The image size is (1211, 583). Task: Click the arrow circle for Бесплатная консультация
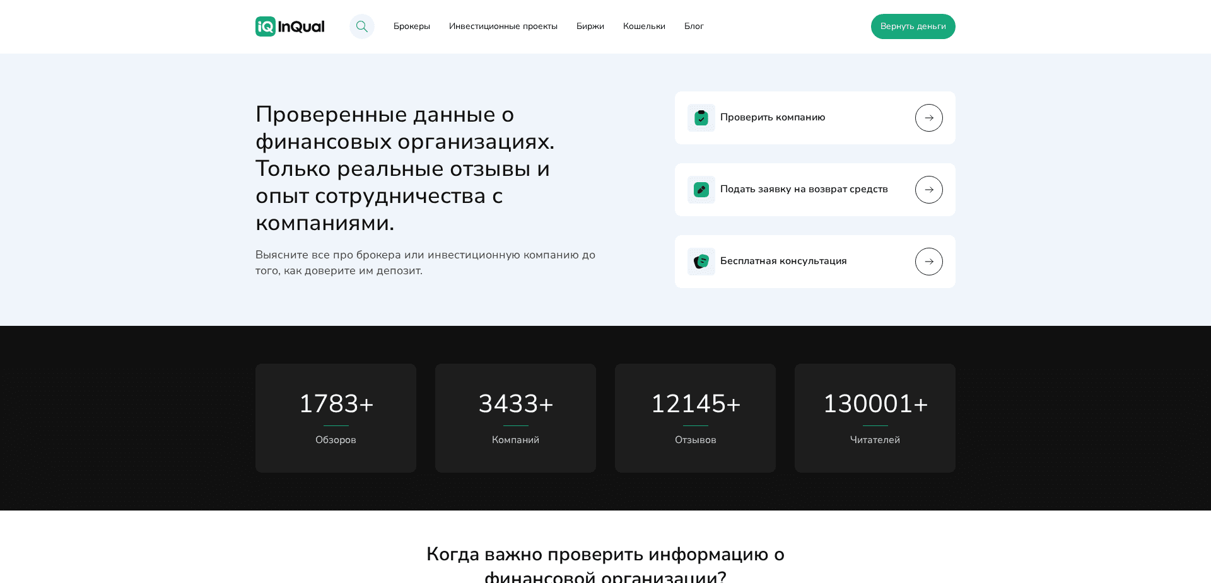(929, 262)
